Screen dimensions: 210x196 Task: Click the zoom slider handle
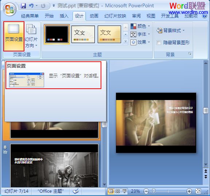(x=153, y=191)
